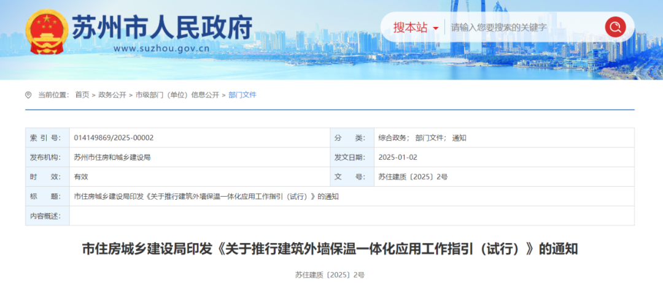The width and height of the screenshot is (663, 283).
Task: Click the bold article headline
Action: [x=330, y=249]
